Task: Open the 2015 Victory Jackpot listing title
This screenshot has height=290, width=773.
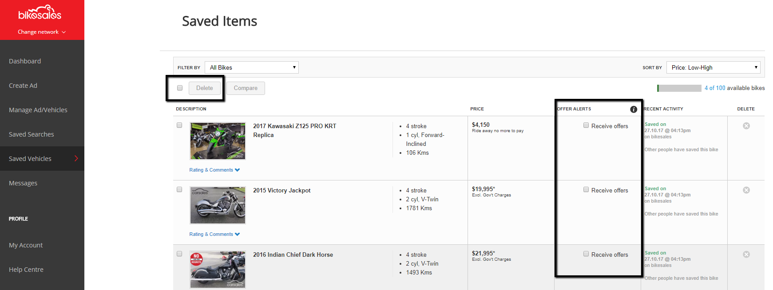Action: pyautogui.click(x=282, y=190)
